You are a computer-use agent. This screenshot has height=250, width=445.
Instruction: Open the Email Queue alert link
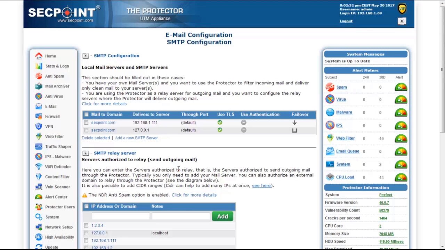(348, 151)
